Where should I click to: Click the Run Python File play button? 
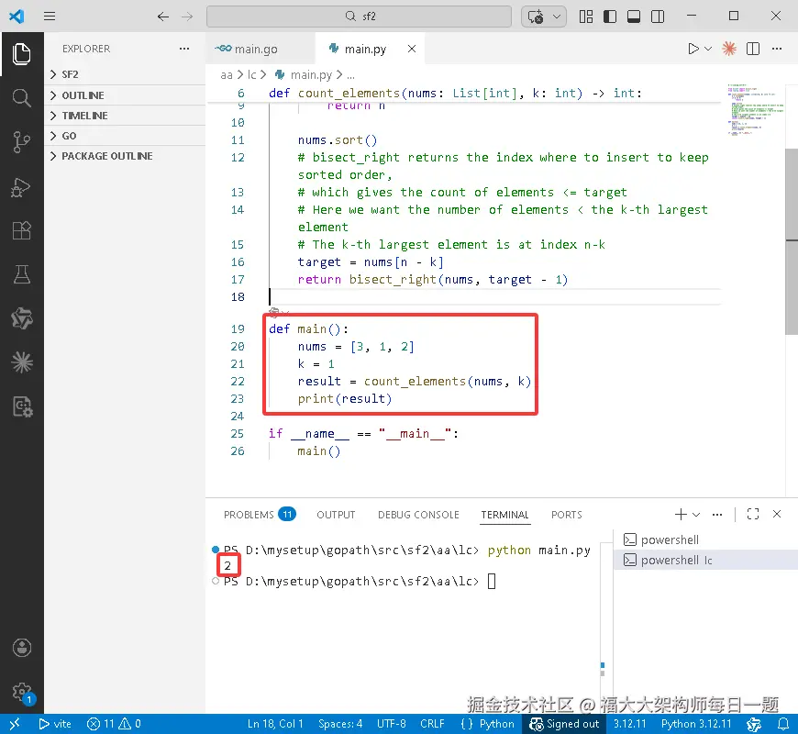[693, 49]
